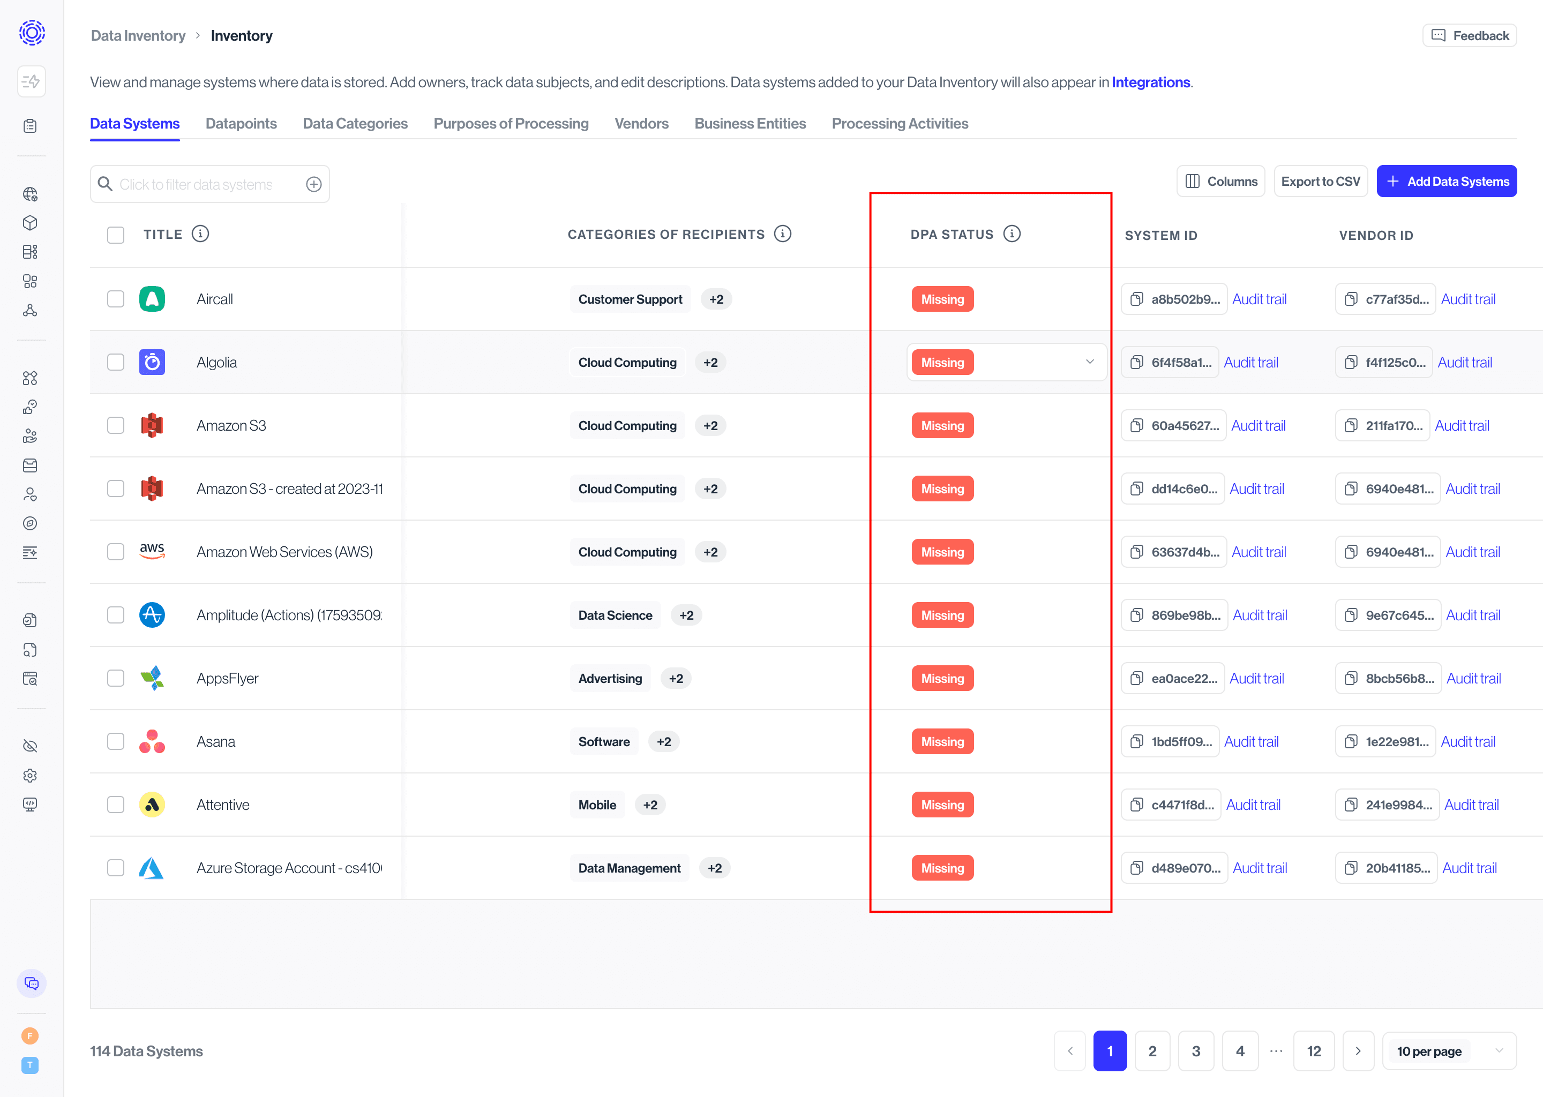The image size is (1543, 1097).
Task: Copy Amazon S3 system ID 60a45627
Action: click(x=1137, y=425)
